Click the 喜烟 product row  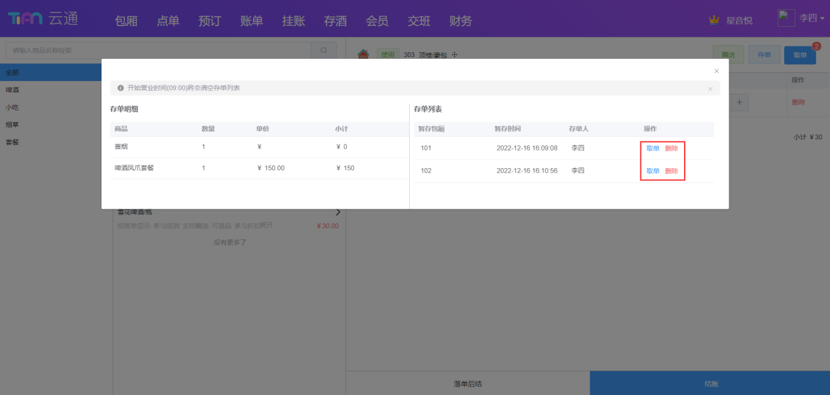tap(259, 147)
